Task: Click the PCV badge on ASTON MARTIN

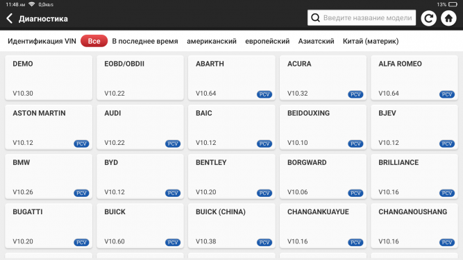Action: (81, 144)
